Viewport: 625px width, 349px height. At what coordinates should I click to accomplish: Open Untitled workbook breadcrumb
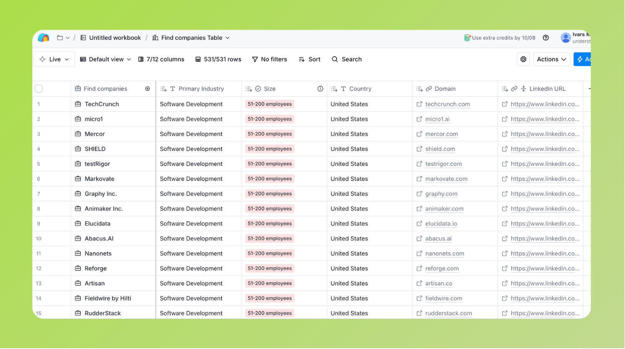point(110,38)
